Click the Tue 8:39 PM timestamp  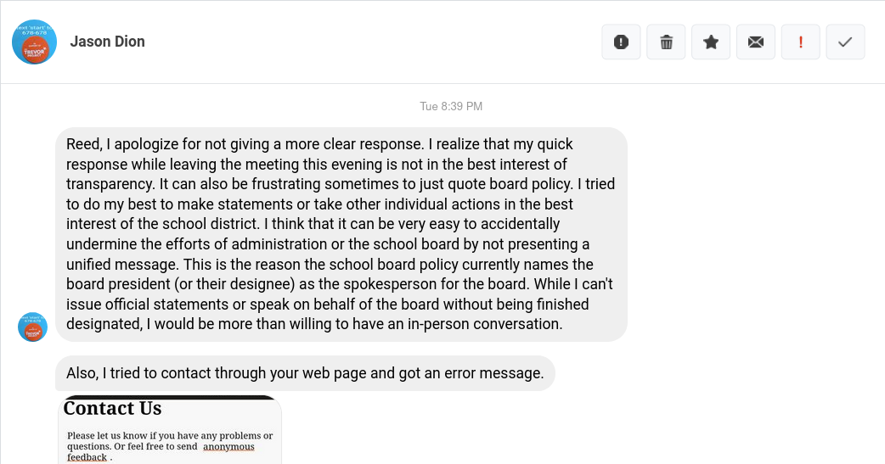click(x=450, y=106)
